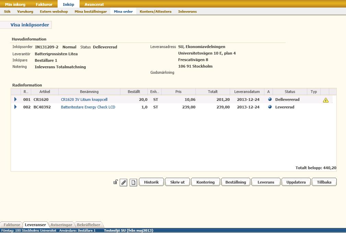Click Delevererad status in row 001
The image size is (346, 233).
tap(287, 100)
